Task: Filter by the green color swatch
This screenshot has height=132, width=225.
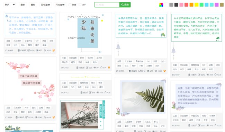Action: click(201, 5)
